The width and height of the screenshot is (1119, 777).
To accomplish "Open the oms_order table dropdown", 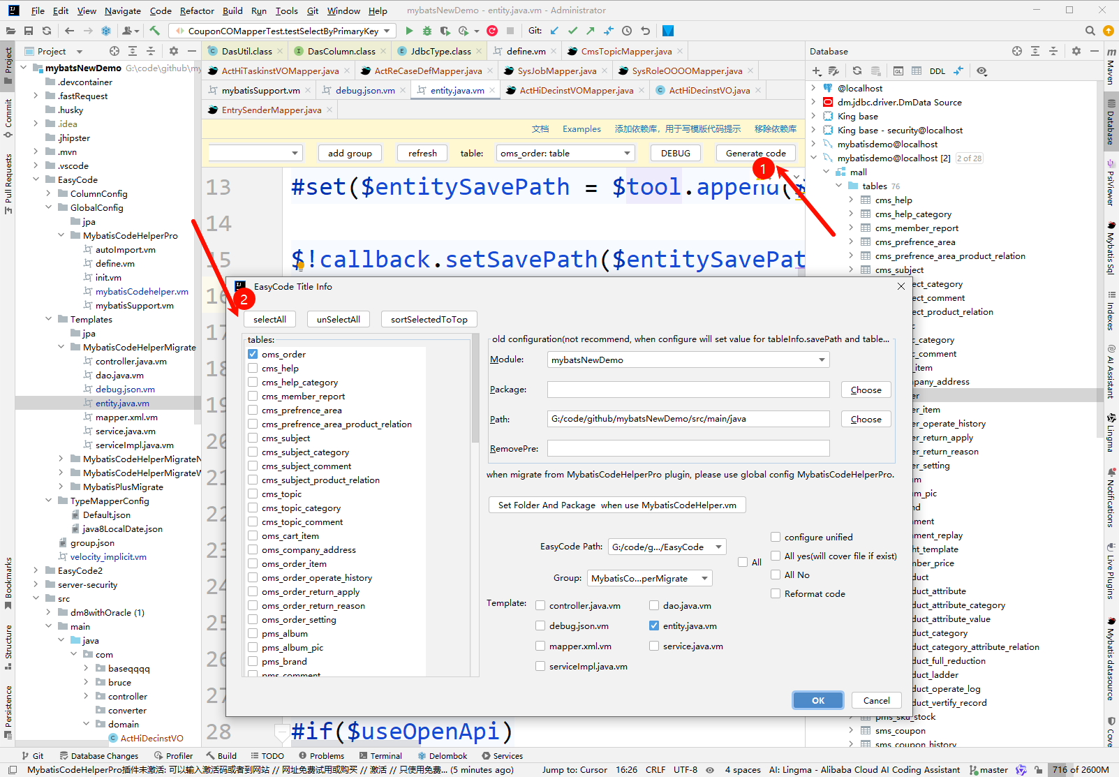I will point(565,153).
